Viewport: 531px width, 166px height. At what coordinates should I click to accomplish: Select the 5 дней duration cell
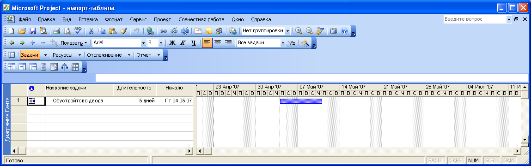pos(134,101)
